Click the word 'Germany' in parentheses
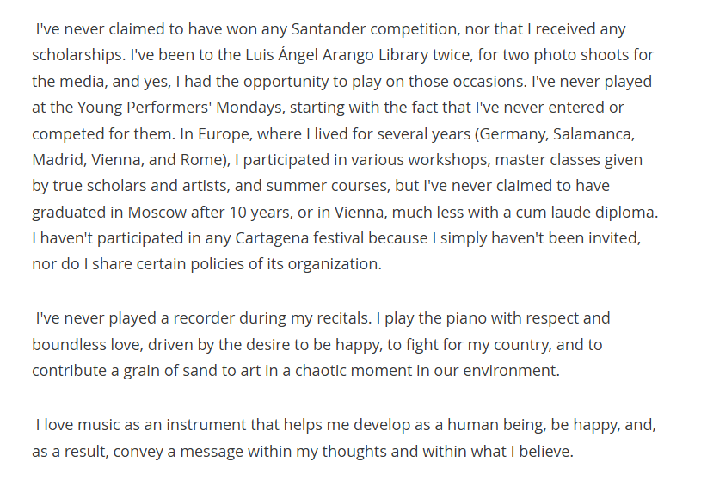 [513, 133]
